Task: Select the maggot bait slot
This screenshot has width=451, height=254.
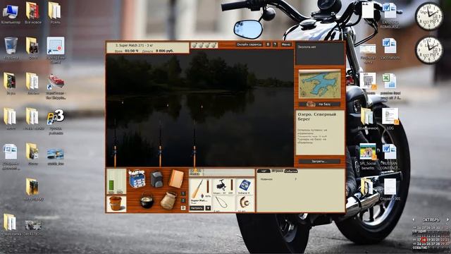Action: (245, 204)
